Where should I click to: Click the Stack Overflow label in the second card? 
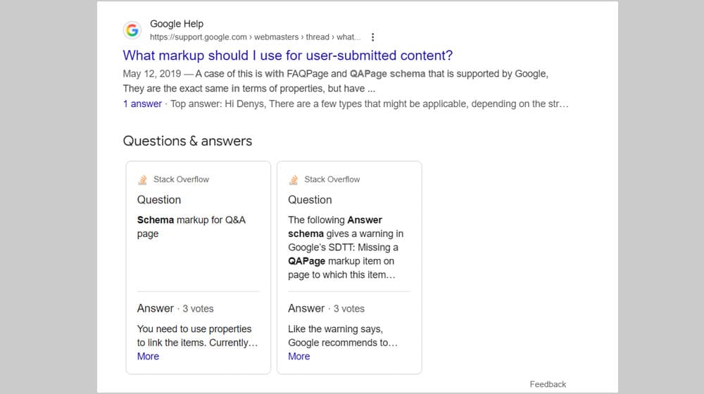point(332,179)
